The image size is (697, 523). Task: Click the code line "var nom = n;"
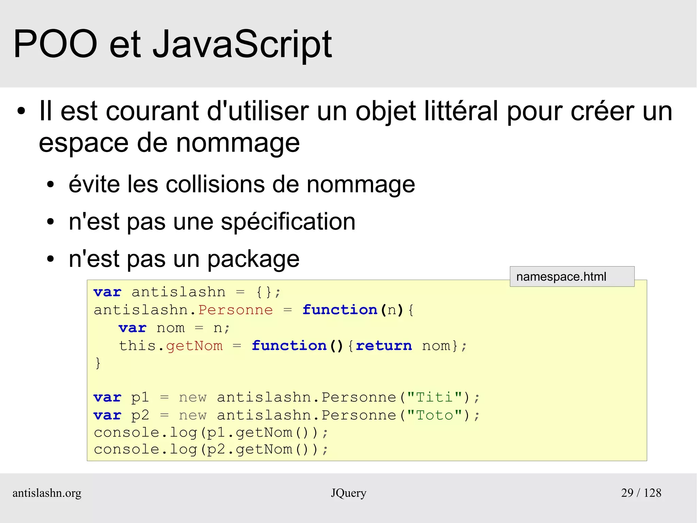174,328
